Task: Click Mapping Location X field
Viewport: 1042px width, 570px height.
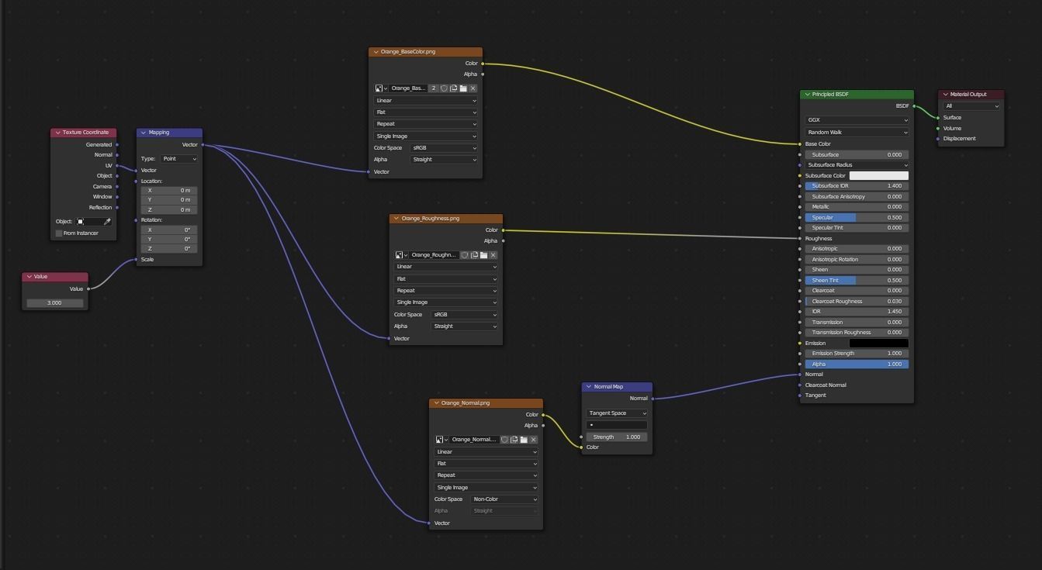Action: (169, 191)
